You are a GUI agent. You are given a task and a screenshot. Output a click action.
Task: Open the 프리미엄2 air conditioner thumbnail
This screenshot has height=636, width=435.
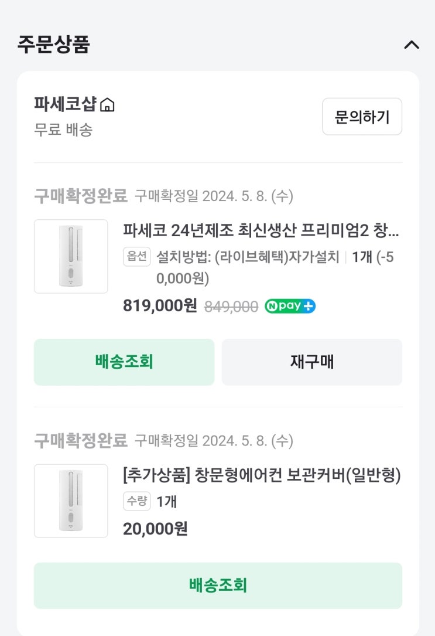tap(71, 256)
